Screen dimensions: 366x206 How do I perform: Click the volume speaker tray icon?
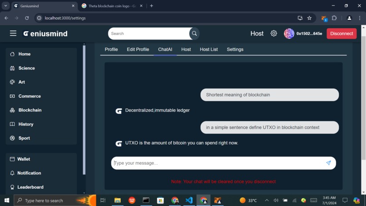276,201
